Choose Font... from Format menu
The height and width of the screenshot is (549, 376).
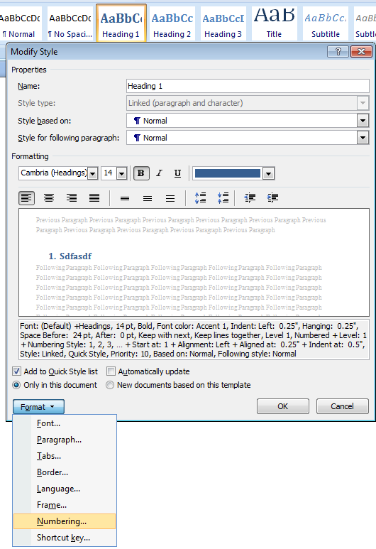65,423
